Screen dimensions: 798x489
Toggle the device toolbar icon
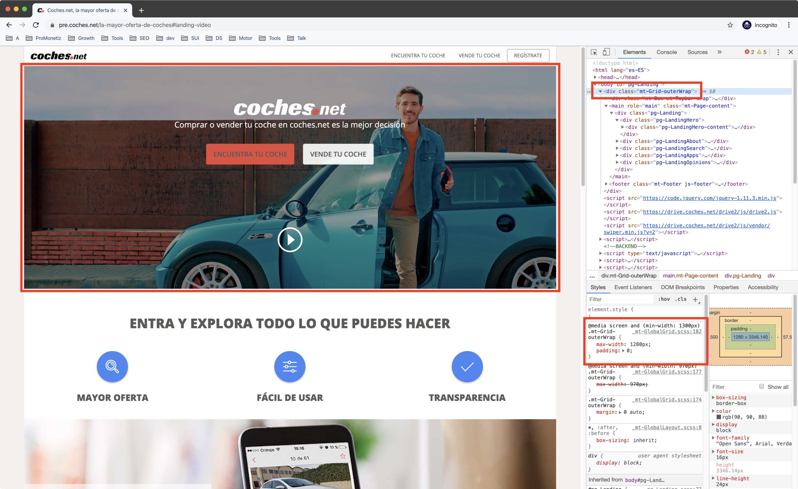point(606,52)
